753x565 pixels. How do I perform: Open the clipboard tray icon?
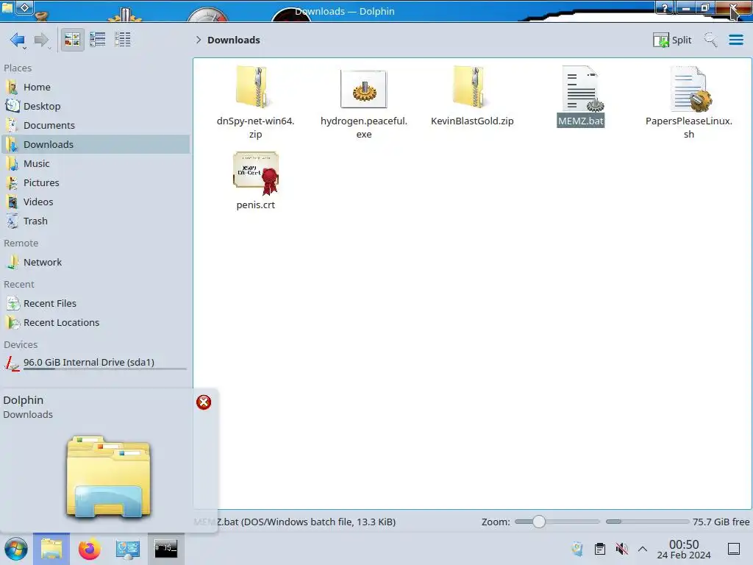[x=600, y=549]
